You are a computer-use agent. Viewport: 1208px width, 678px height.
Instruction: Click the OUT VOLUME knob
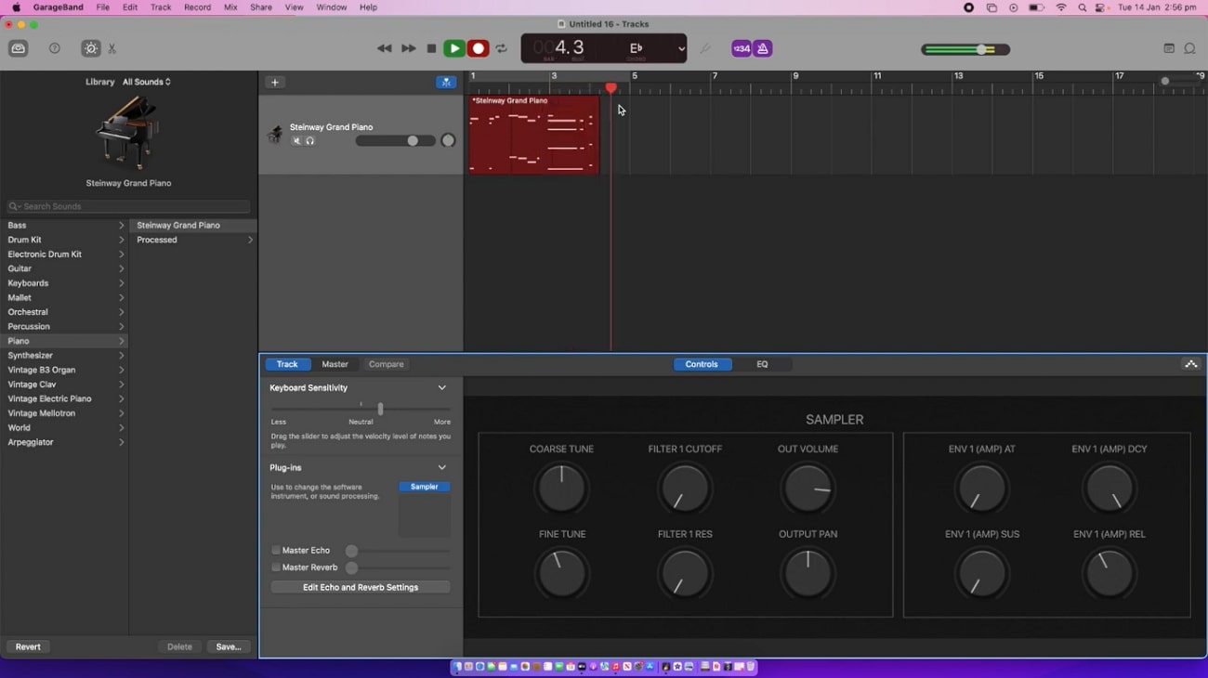808,489
